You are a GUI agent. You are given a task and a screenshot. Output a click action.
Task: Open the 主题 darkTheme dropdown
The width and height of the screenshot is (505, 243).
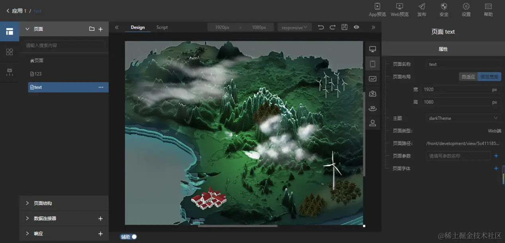tap(463, 118)
